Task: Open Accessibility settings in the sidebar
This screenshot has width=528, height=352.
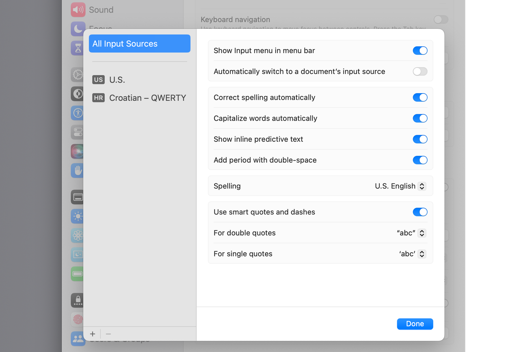Action: point(77,113)
